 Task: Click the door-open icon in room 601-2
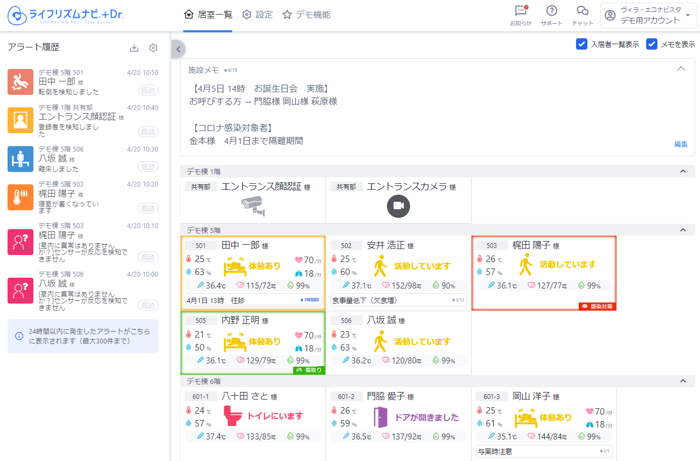(x=380, y=417)
